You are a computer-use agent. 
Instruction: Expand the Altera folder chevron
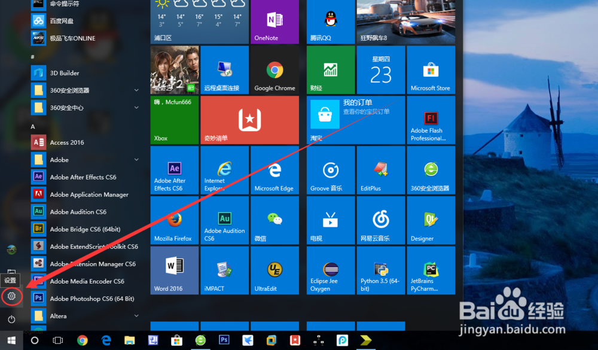click(x=136, y=316)
